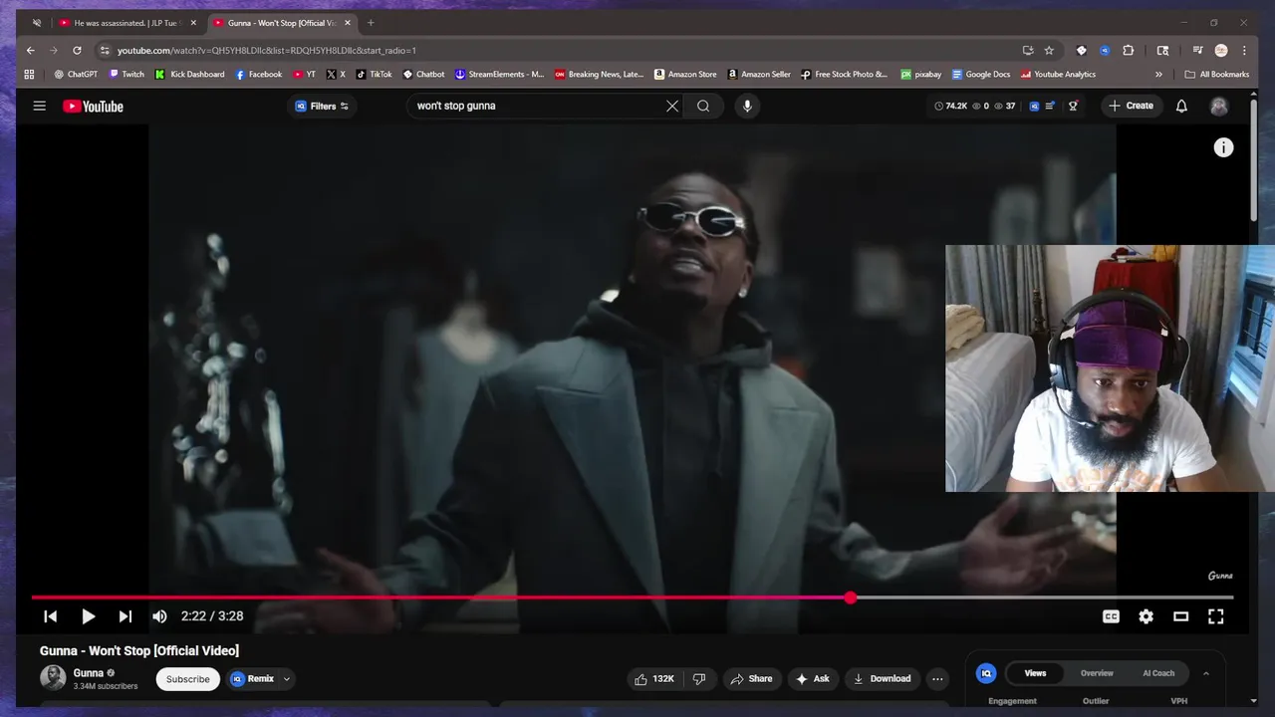The height and width of the screenshot is (717, 1275).
Task: Click the red progress bar scrubber
Action: coord(850,597)
